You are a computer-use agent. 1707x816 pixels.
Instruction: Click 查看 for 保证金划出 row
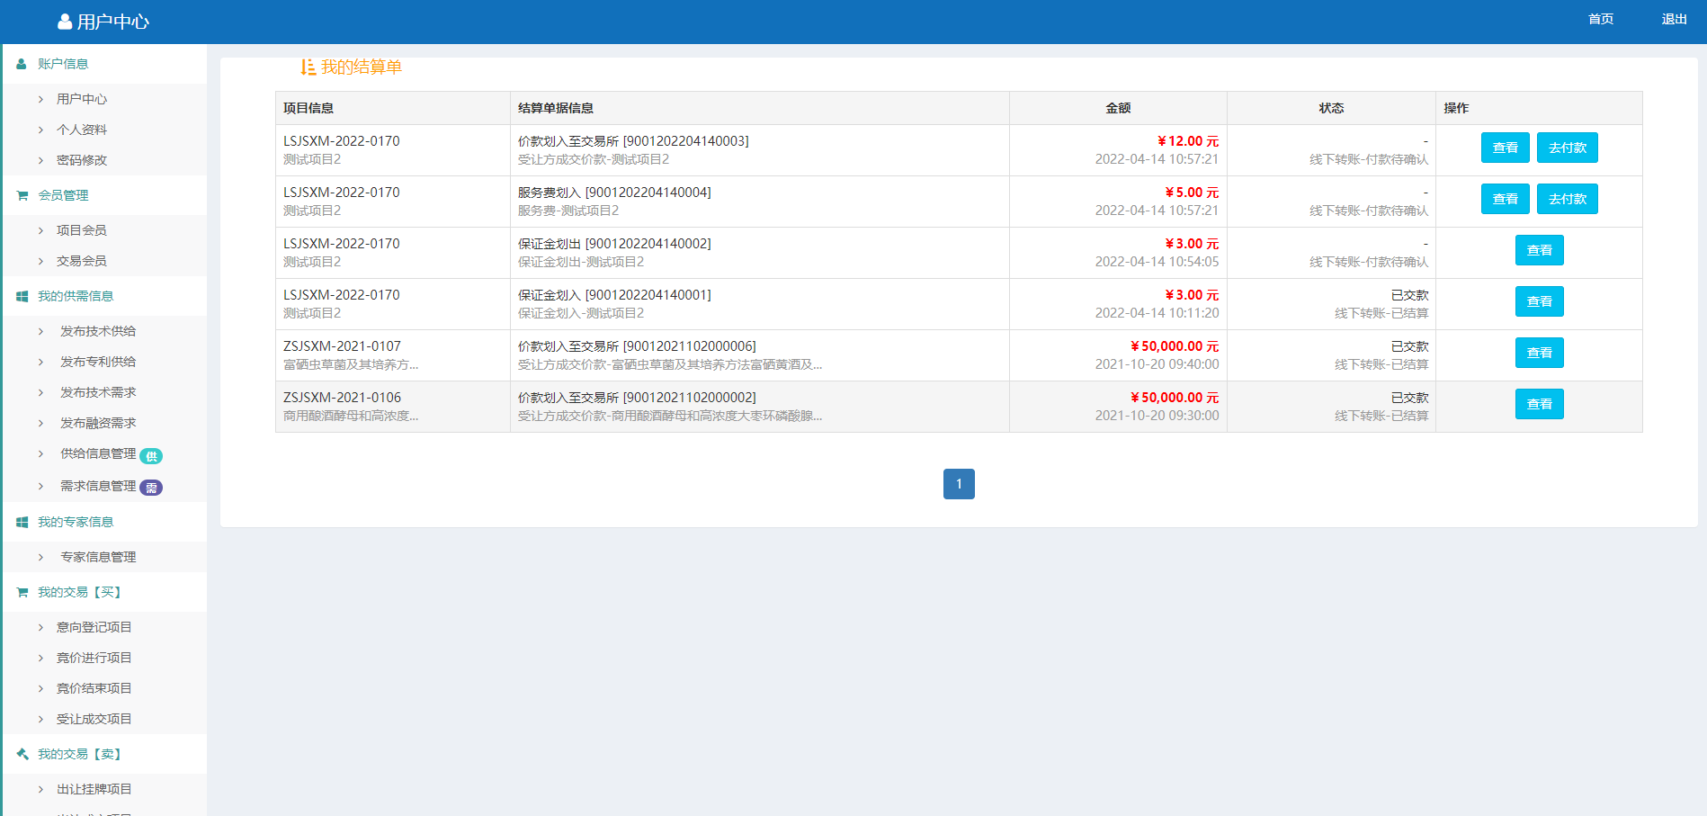1540,250
